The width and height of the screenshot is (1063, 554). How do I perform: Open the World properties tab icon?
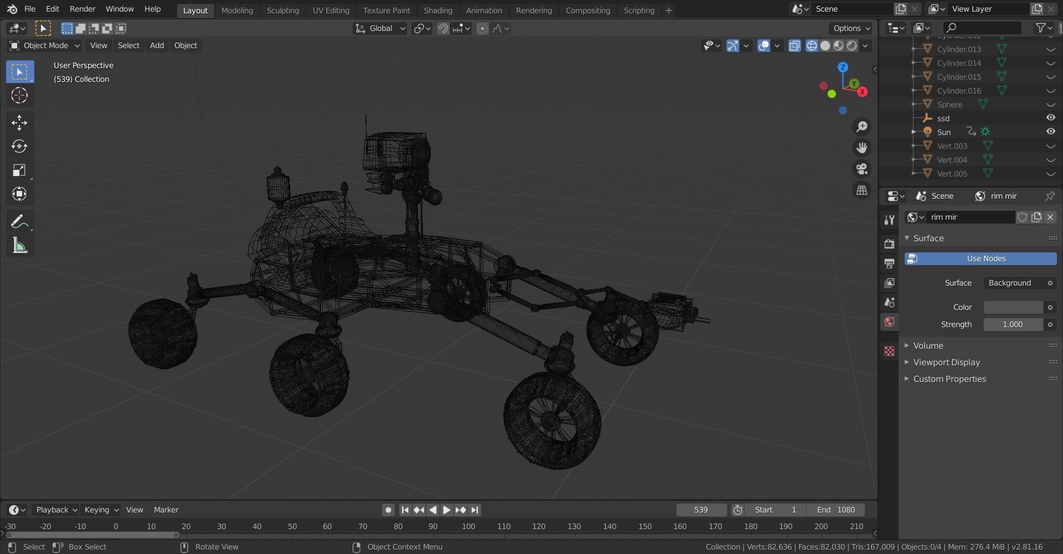tap(889, 322)
